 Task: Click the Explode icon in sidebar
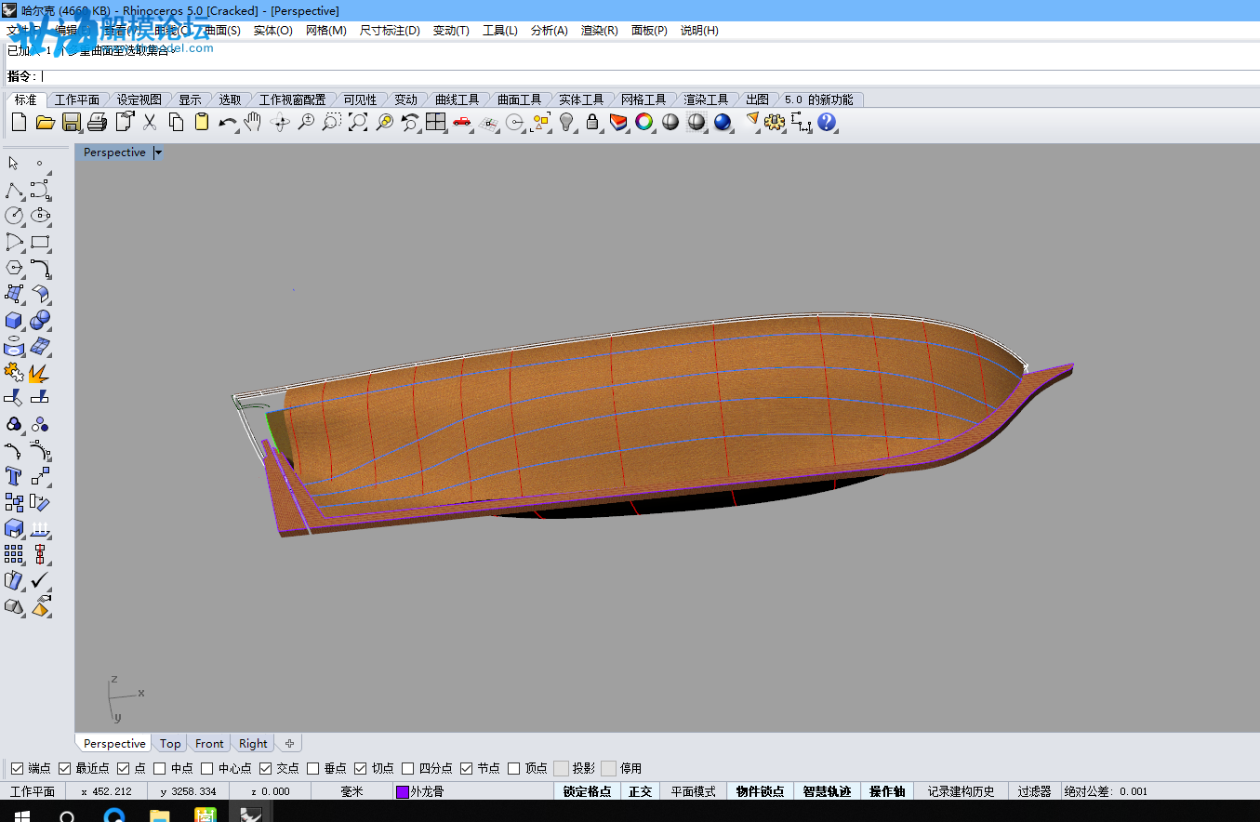click(40, 373)
